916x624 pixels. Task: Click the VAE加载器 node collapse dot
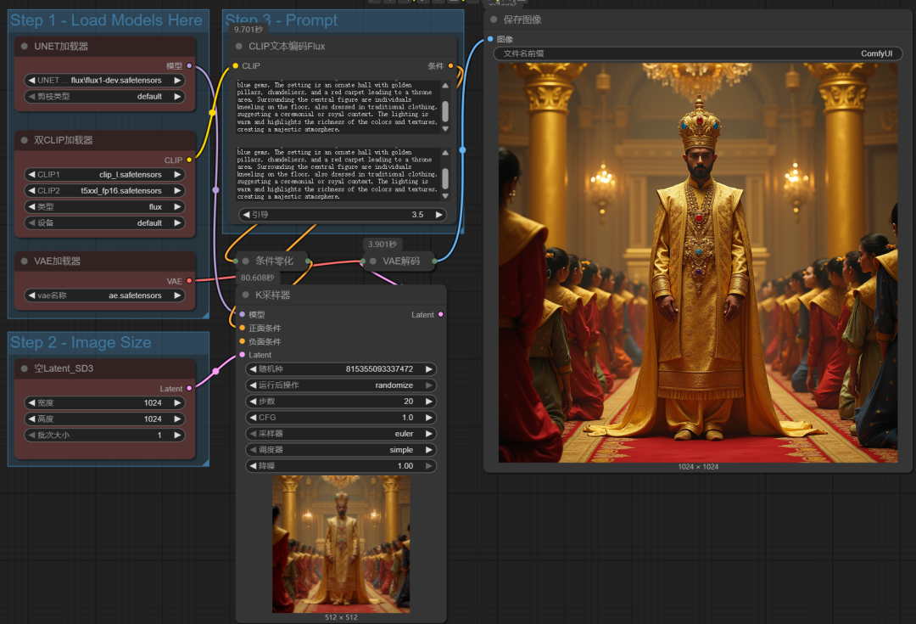point(25,261)
